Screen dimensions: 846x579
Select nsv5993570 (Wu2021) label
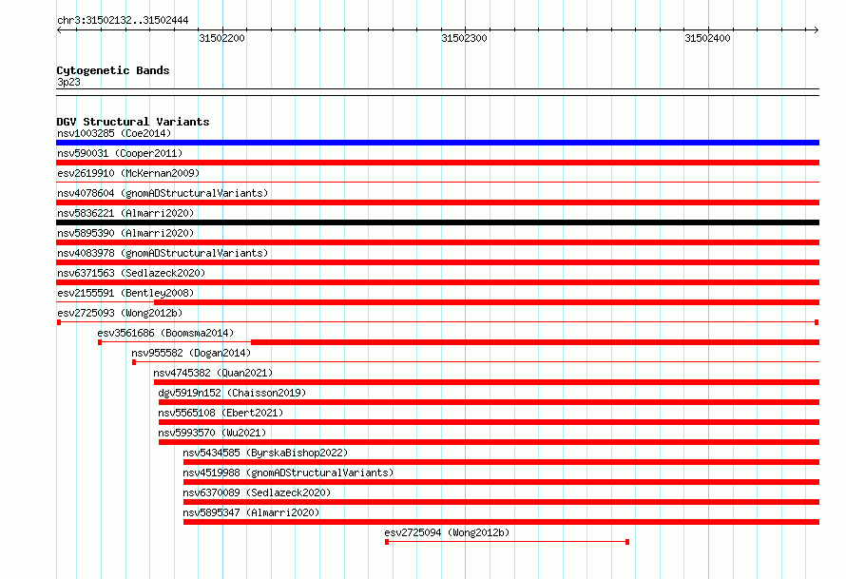click(x=212, y=433)
